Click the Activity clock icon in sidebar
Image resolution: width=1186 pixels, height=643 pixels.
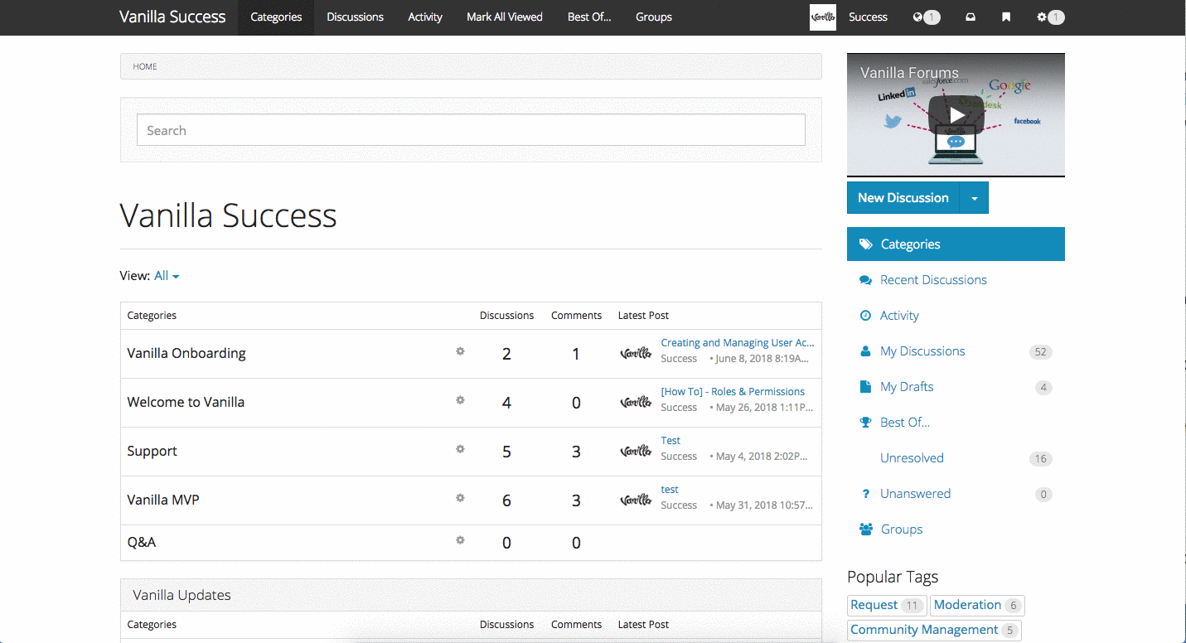coord(866,316)
